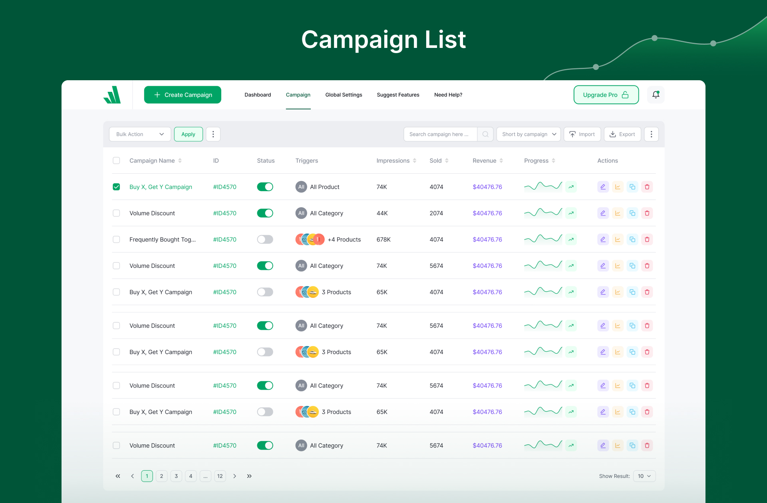The height and width of the screenshot is (503, 767).
Task: Open the Bulk Action dropdown
Action: [140, 134]
